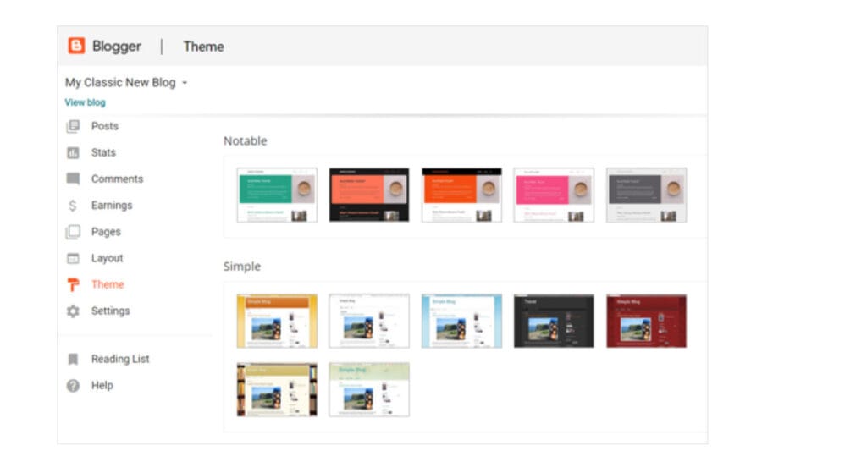The width and height of the screenshot is (867, 473).
Task: Click the Reading List bookmark icon
Action: click(x=73, y=359)
